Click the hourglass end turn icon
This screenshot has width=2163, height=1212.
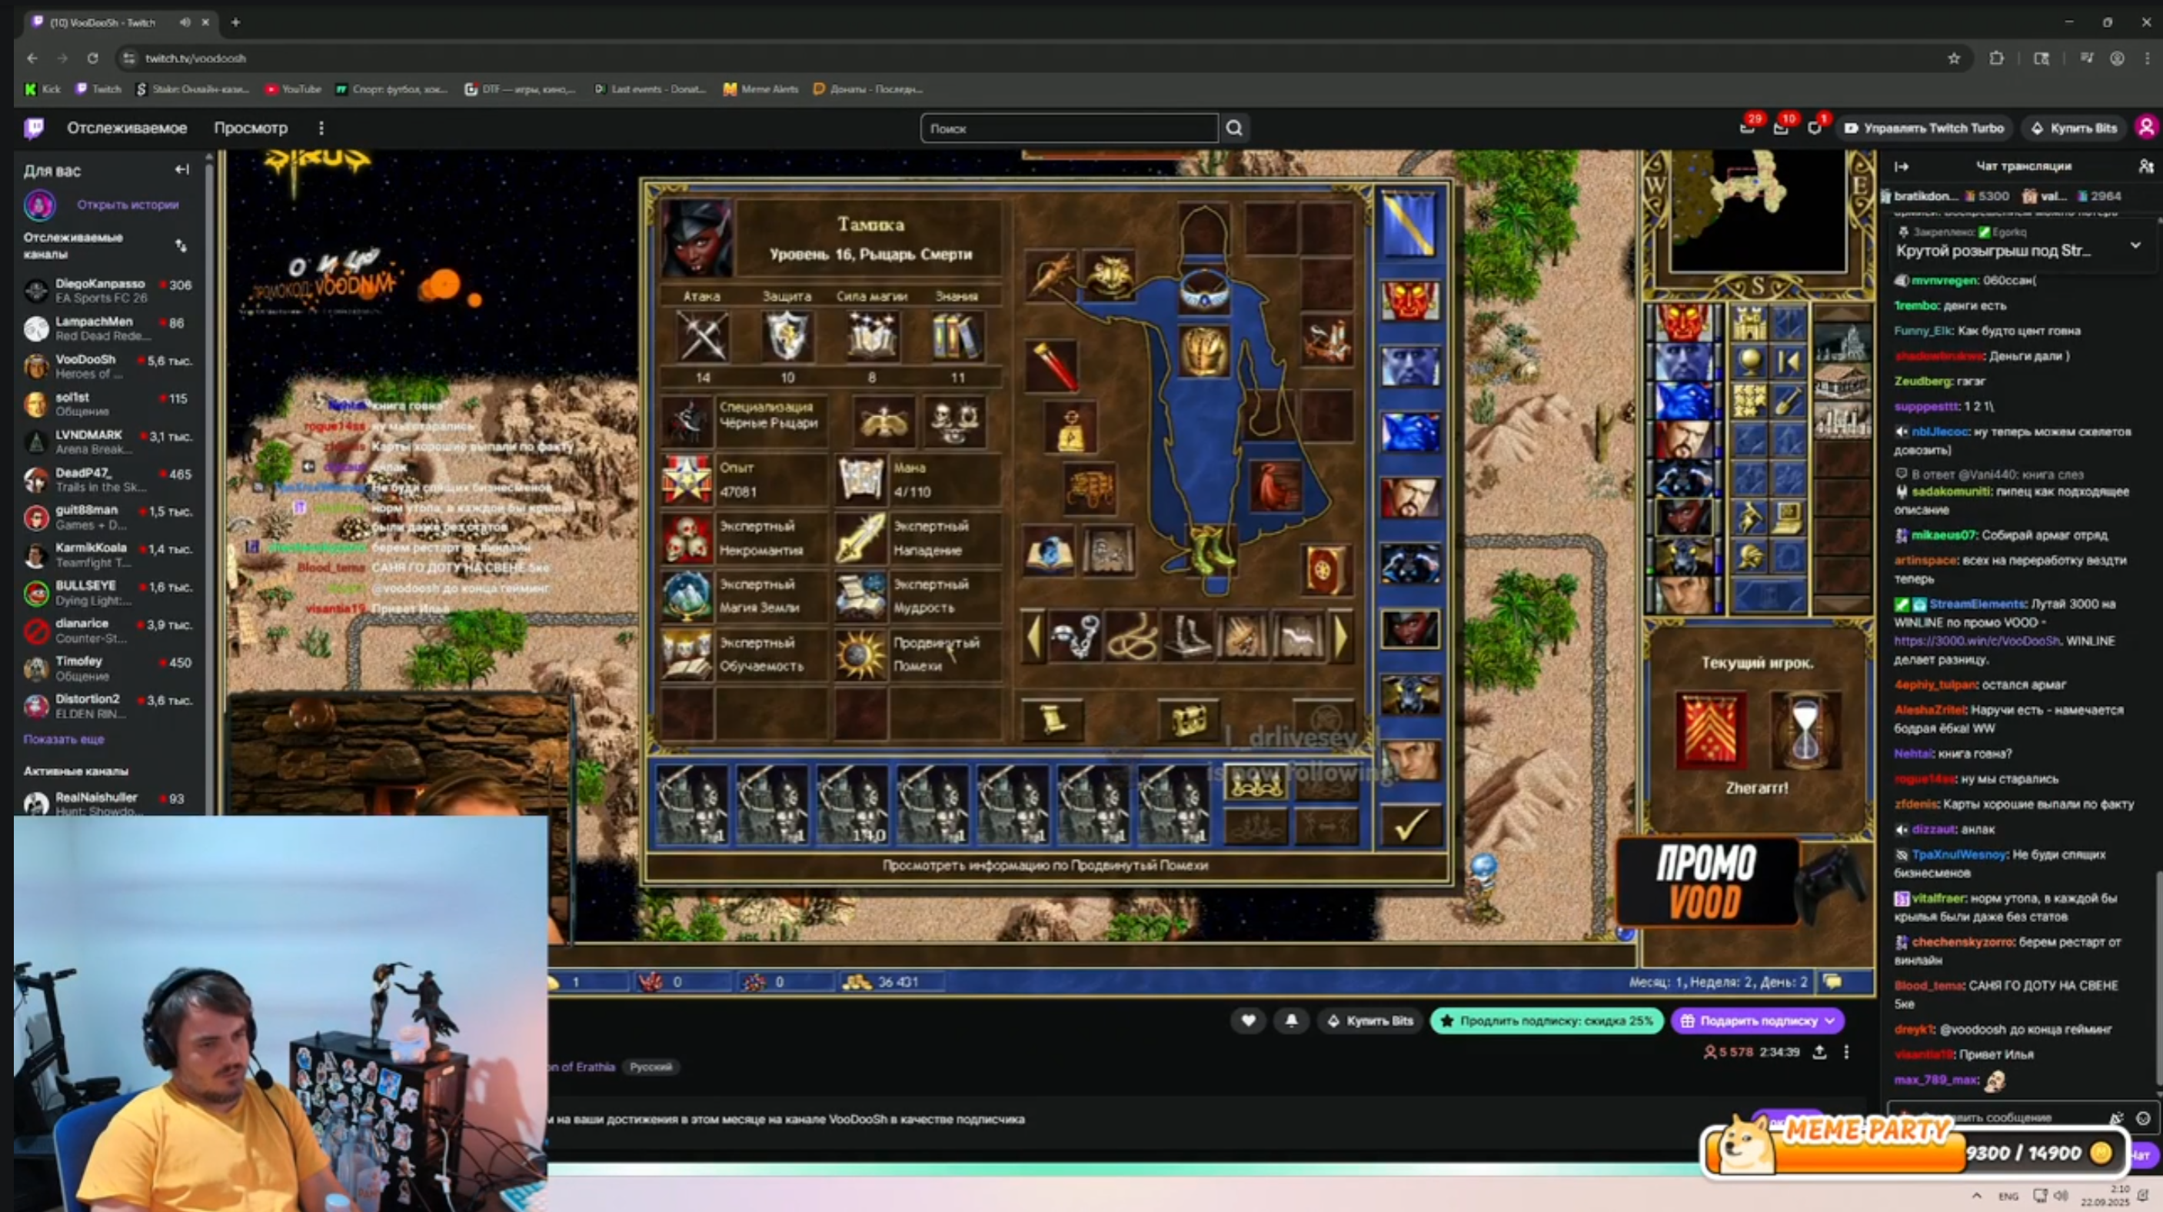pyautogui.click(x=1805, y=729)
